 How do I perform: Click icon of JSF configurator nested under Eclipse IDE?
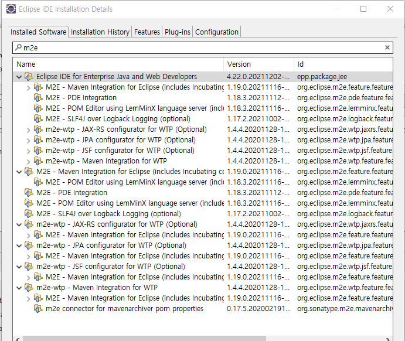click(x=38, y=151)
